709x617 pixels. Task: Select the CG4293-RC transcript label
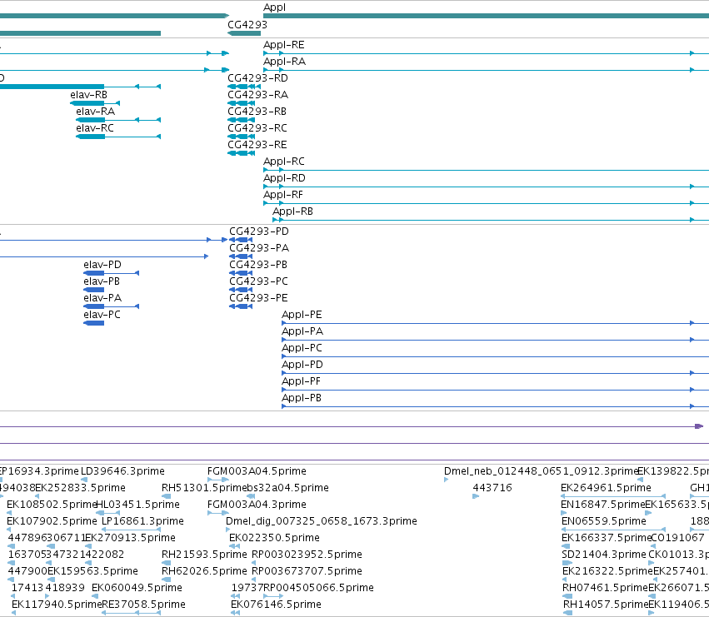coord(257,128)
